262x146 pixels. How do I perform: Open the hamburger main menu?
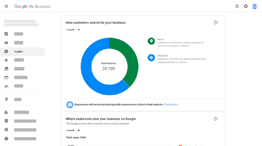tap(6, 6)
